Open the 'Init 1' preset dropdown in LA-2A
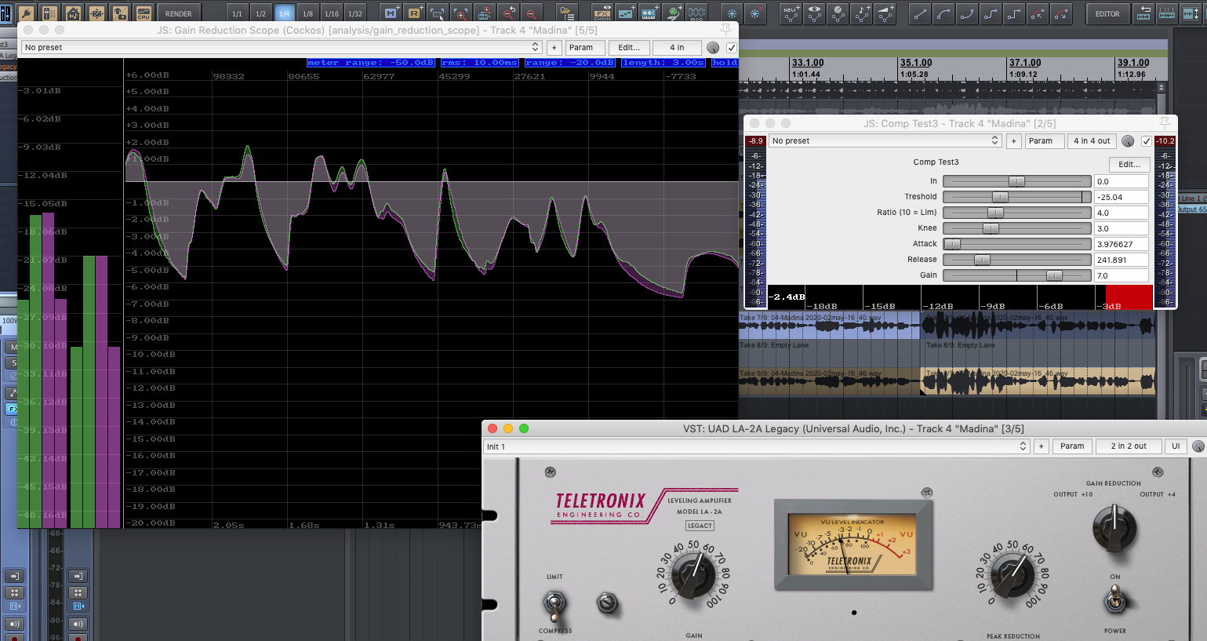This screenshot has width=1207, height=641. pyautogui.click(x=757, y=446)
